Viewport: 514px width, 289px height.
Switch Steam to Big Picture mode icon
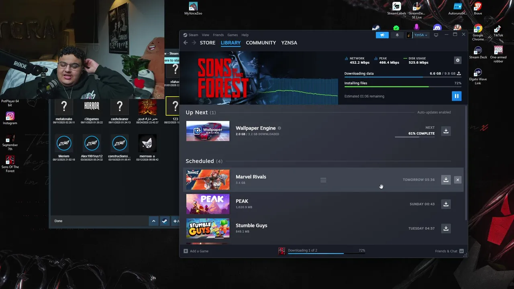(x=436, y=35)
